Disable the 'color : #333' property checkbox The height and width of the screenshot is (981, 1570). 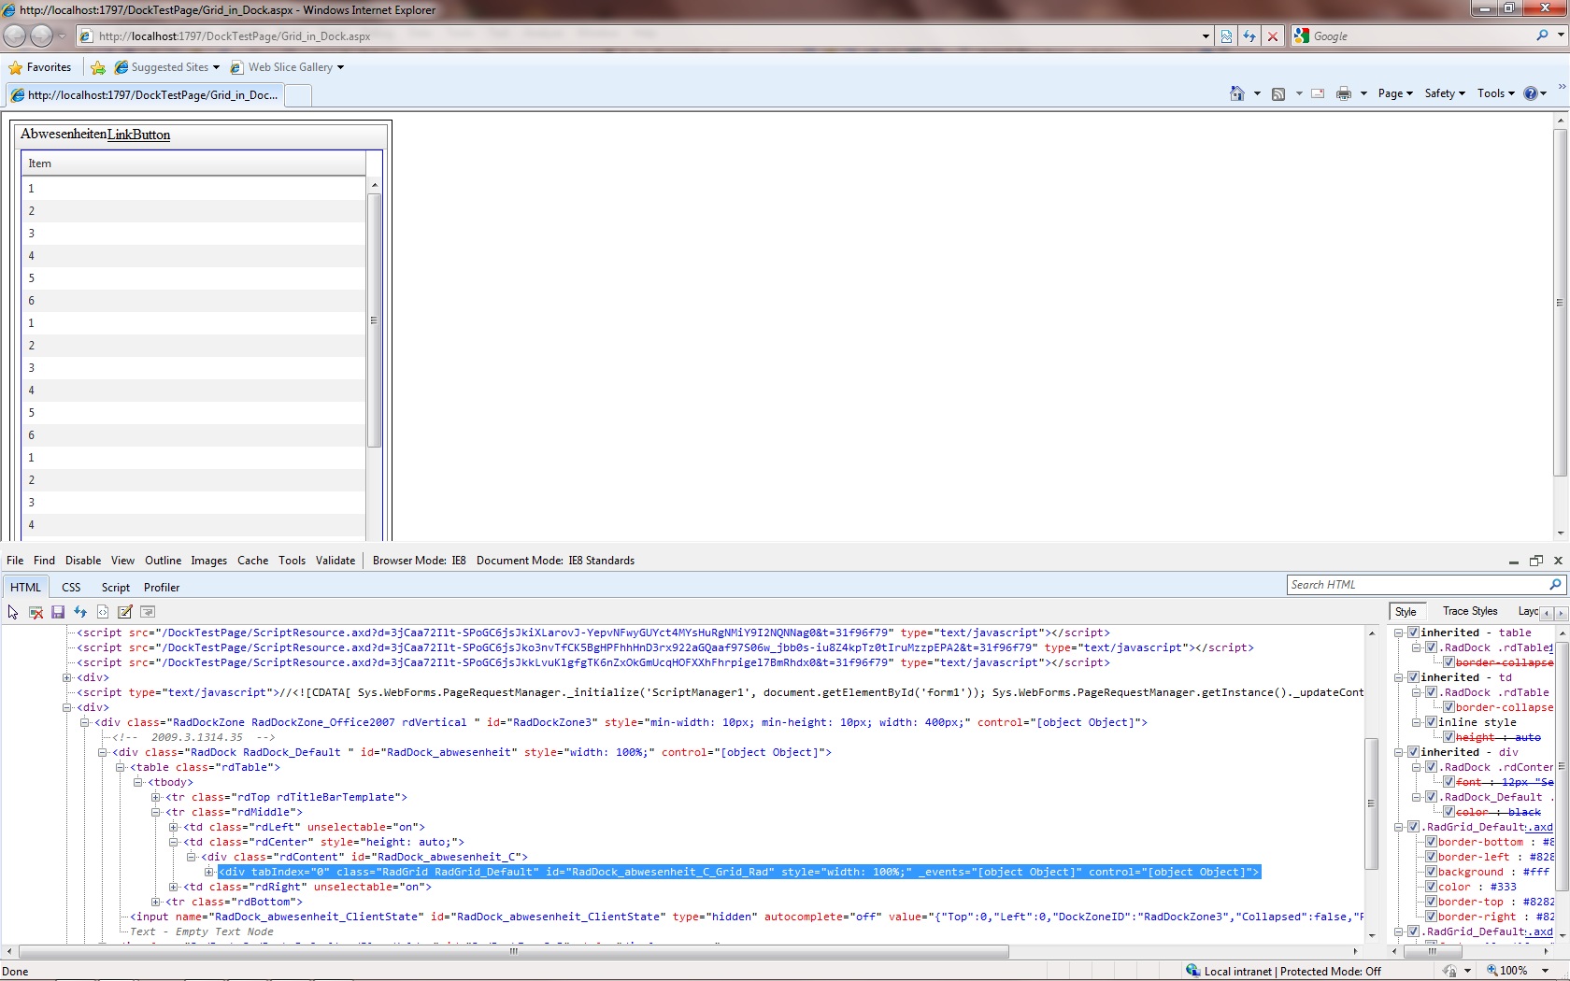1431,887
